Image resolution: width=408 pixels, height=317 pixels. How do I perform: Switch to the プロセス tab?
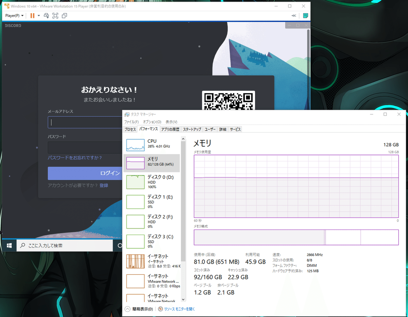pyautogui.click(x=130, y=129)
